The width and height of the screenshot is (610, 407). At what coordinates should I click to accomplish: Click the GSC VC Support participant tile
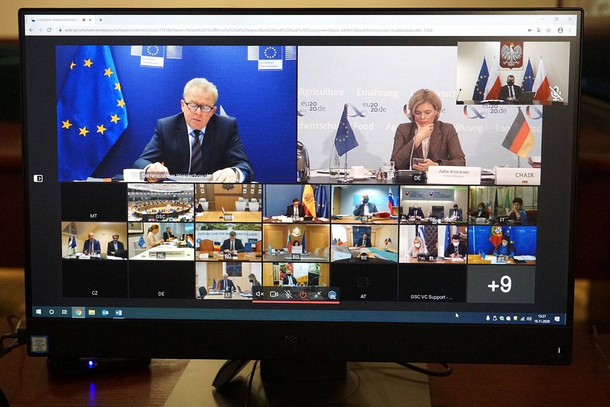(432, 284)
